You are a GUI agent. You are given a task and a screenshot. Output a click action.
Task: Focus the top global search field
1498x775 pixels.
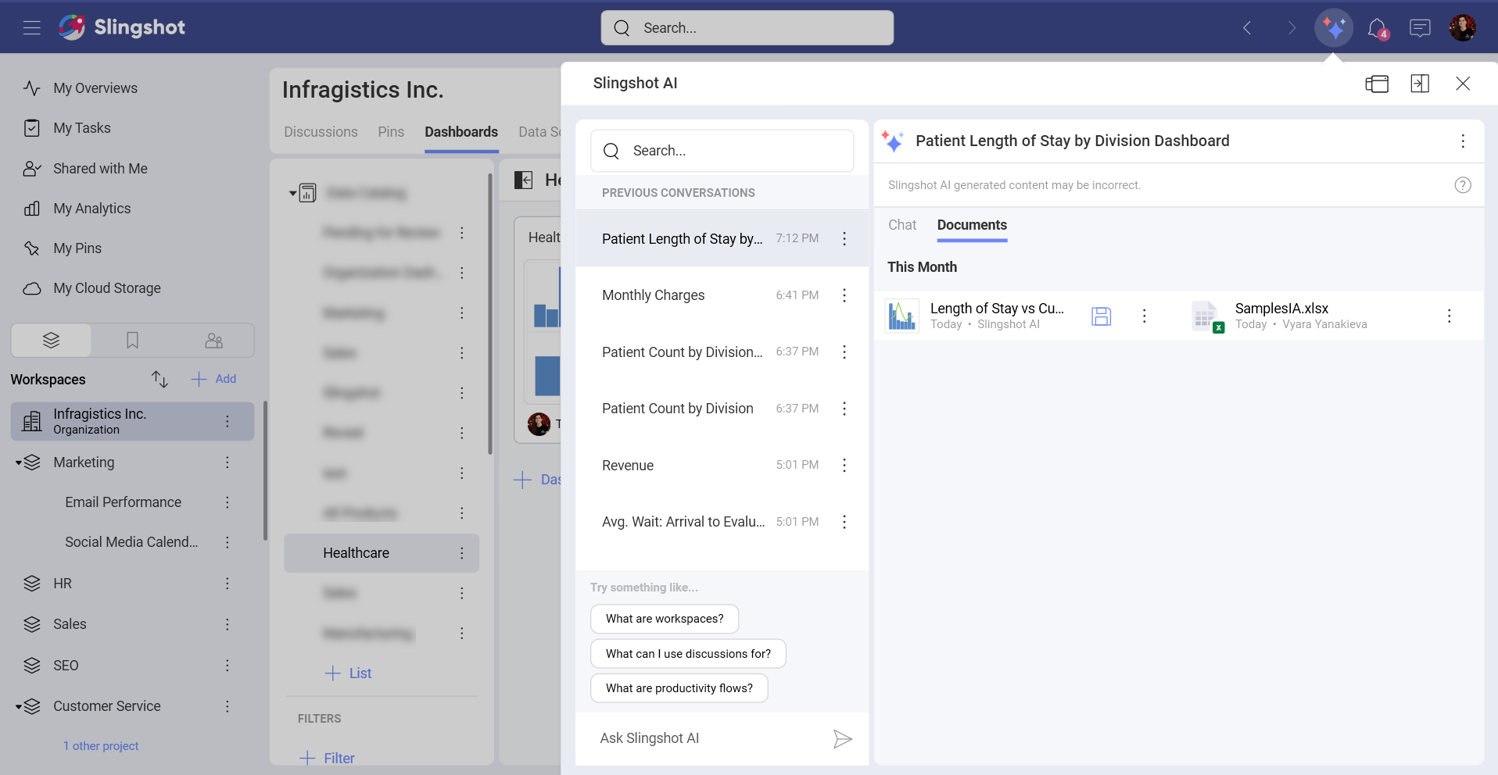click(747, 28)
